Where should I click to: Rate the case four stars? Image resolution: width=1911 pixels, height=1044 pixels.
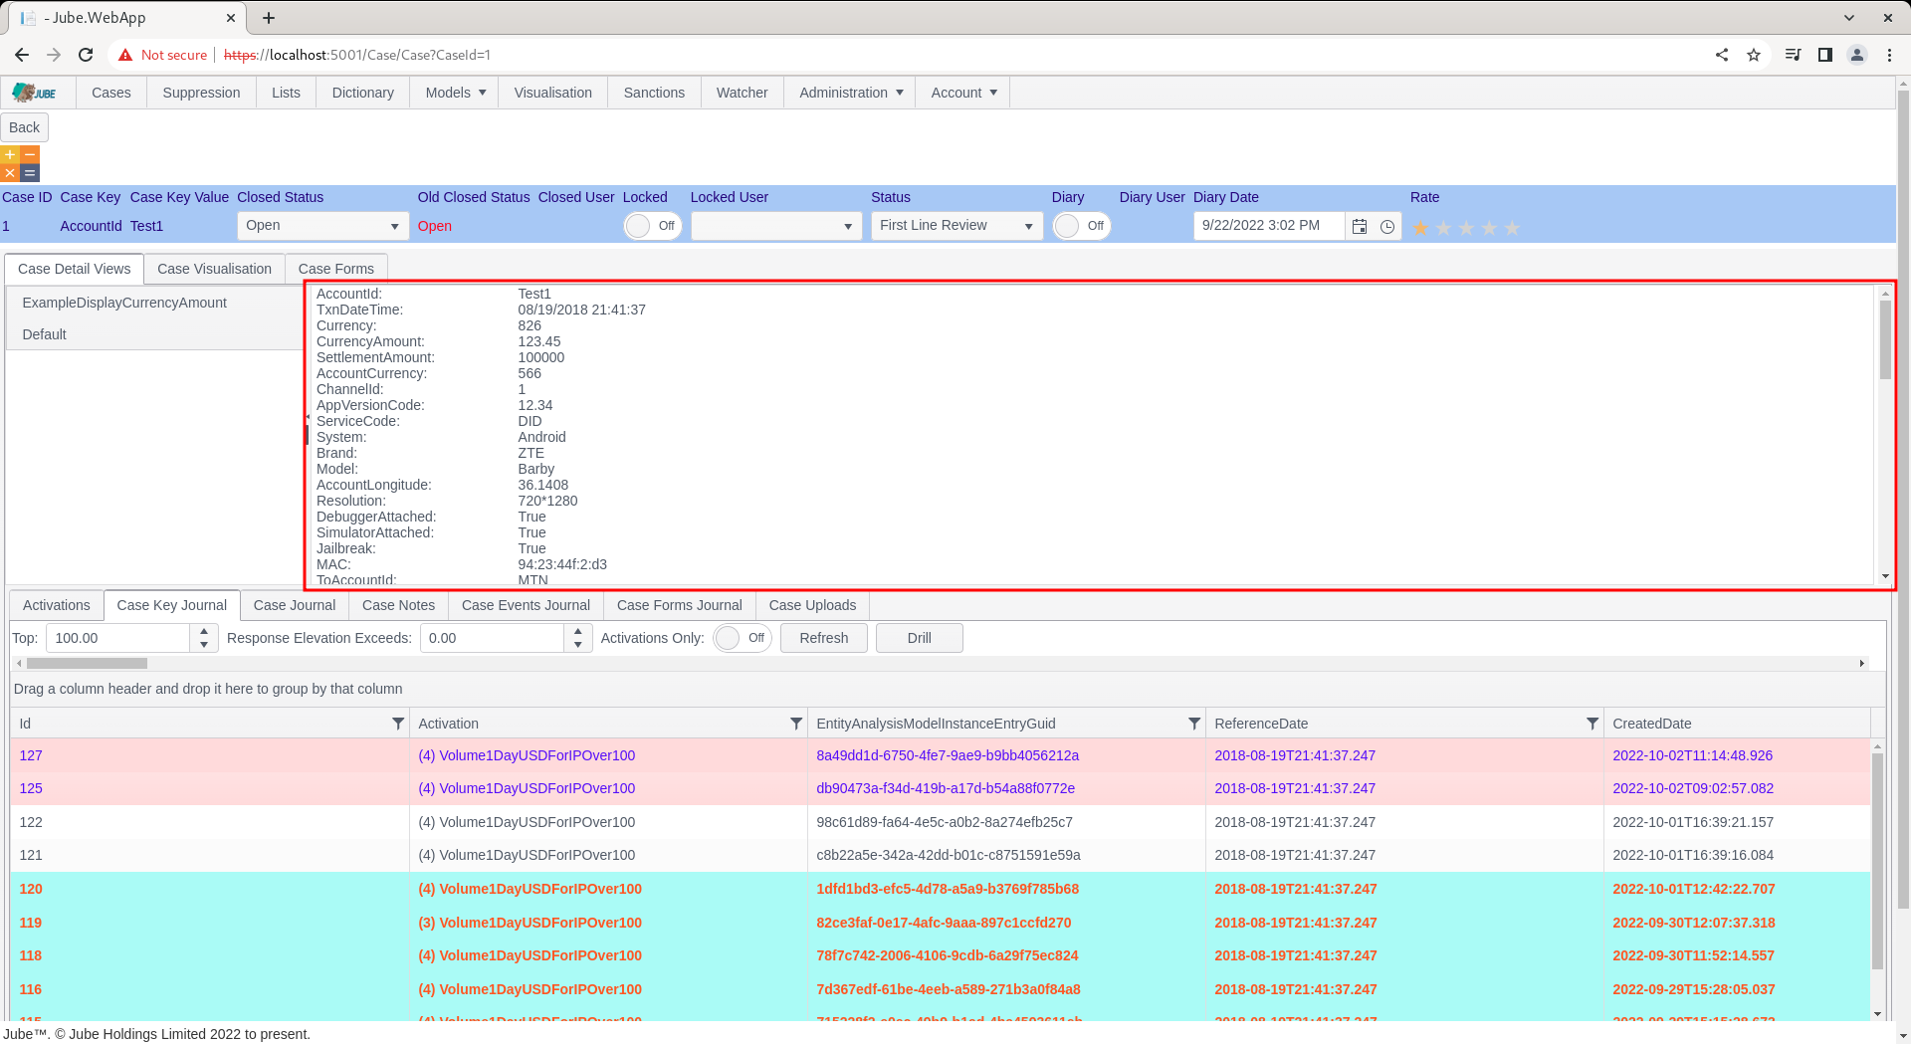1489,228
